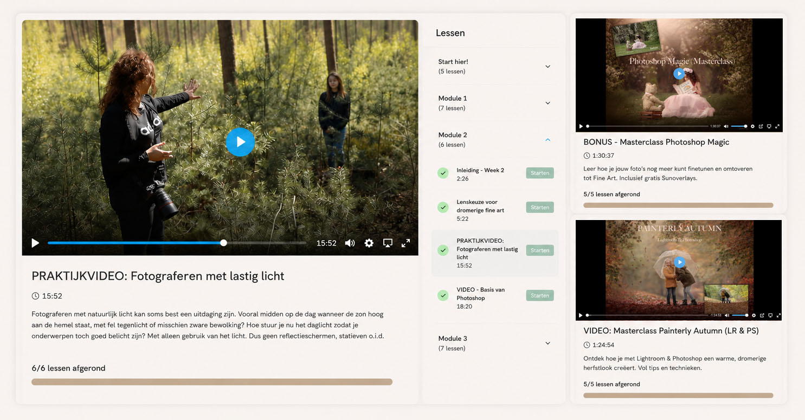Click Starten for Lenskeuze voor dromerige fine art
Viewport: 805px width, 420px height.
540,207
